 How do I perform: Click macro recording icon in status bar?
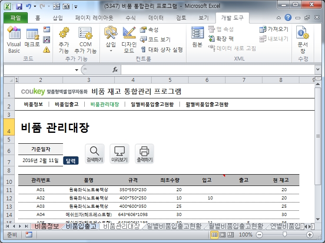(x=29, y=235)
